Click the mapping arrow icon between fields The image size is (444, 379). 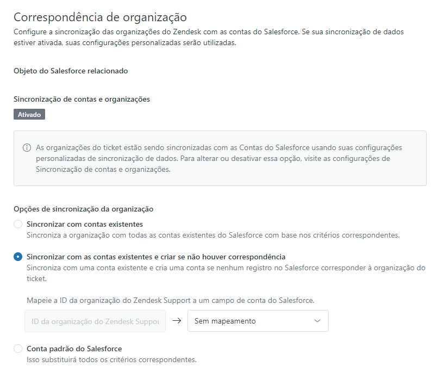pyautogui.click(x=177, y=321)
